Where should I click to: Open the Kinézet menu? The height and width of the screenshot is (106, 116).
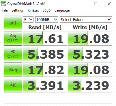pos(33,10)
